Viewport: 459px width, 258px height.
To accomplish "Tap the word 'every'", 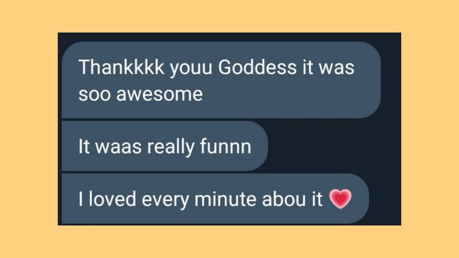I will click(x=165, y=201).
